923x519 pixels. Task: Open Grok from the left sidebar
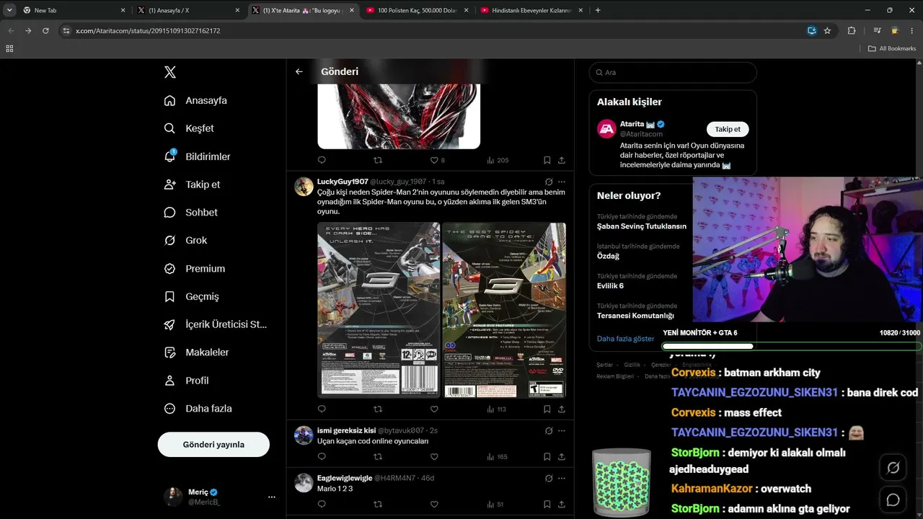click(186, 241)
